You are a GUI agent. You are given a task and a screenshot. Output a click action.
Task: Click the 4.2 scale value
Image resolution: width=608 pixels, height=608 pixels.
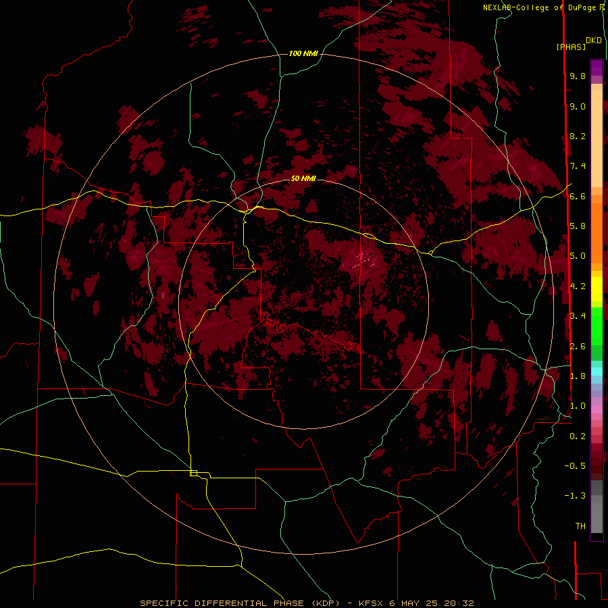[x=578, y=286]
